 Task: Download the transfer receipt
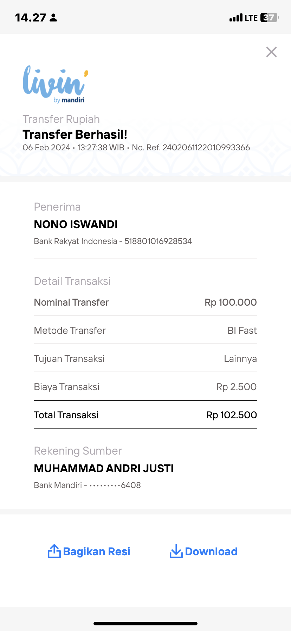pos(203,551)
